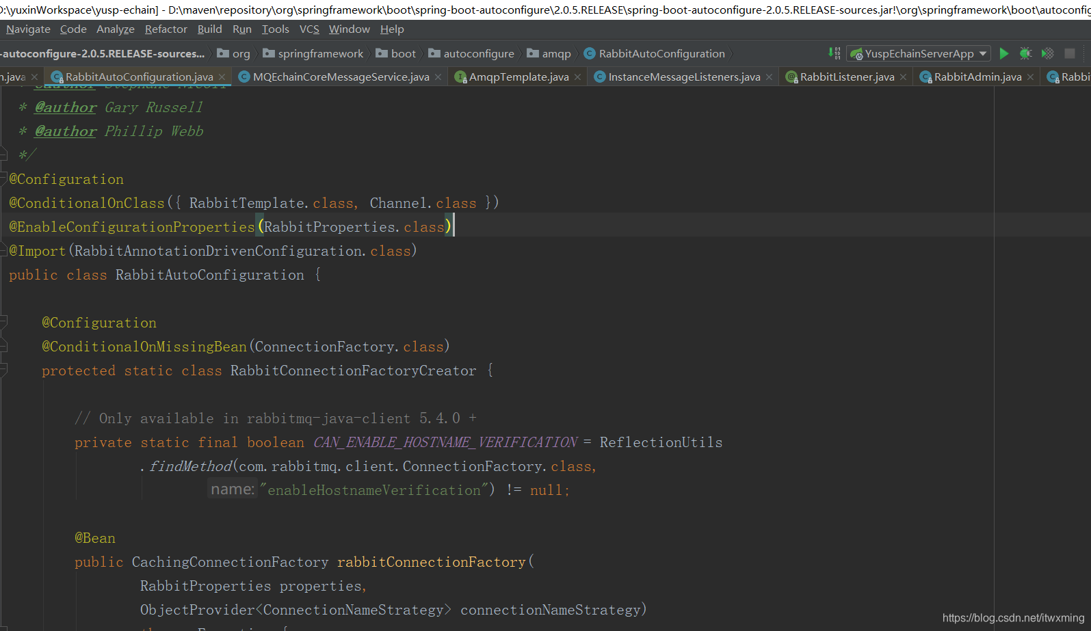Viewport: 1091px width, 631px height.
Task: Click the RabbitAutoConfiguration class breadcrumb
Action: pos(655,53)
